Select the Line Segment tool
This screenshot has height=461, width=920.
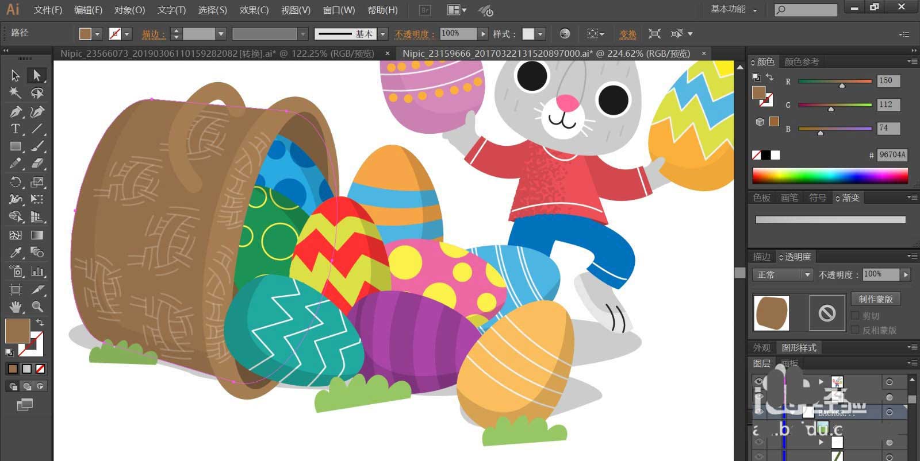[37, 129]
